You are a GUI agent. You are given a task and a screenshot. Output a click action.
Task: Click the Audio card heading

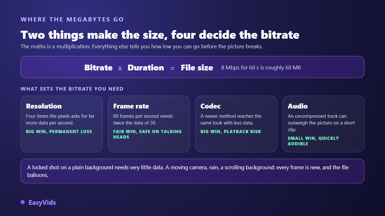tap(298, 106)
